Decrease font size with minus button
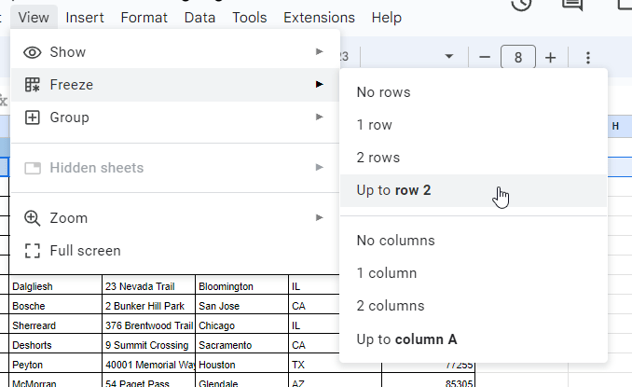Screen dimensions: 632x387 pos(485,58)
